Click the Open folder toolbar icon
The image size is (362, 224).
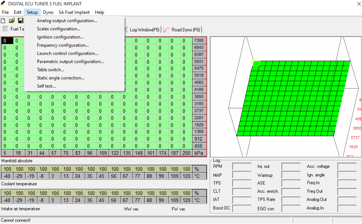coord(12,21)
